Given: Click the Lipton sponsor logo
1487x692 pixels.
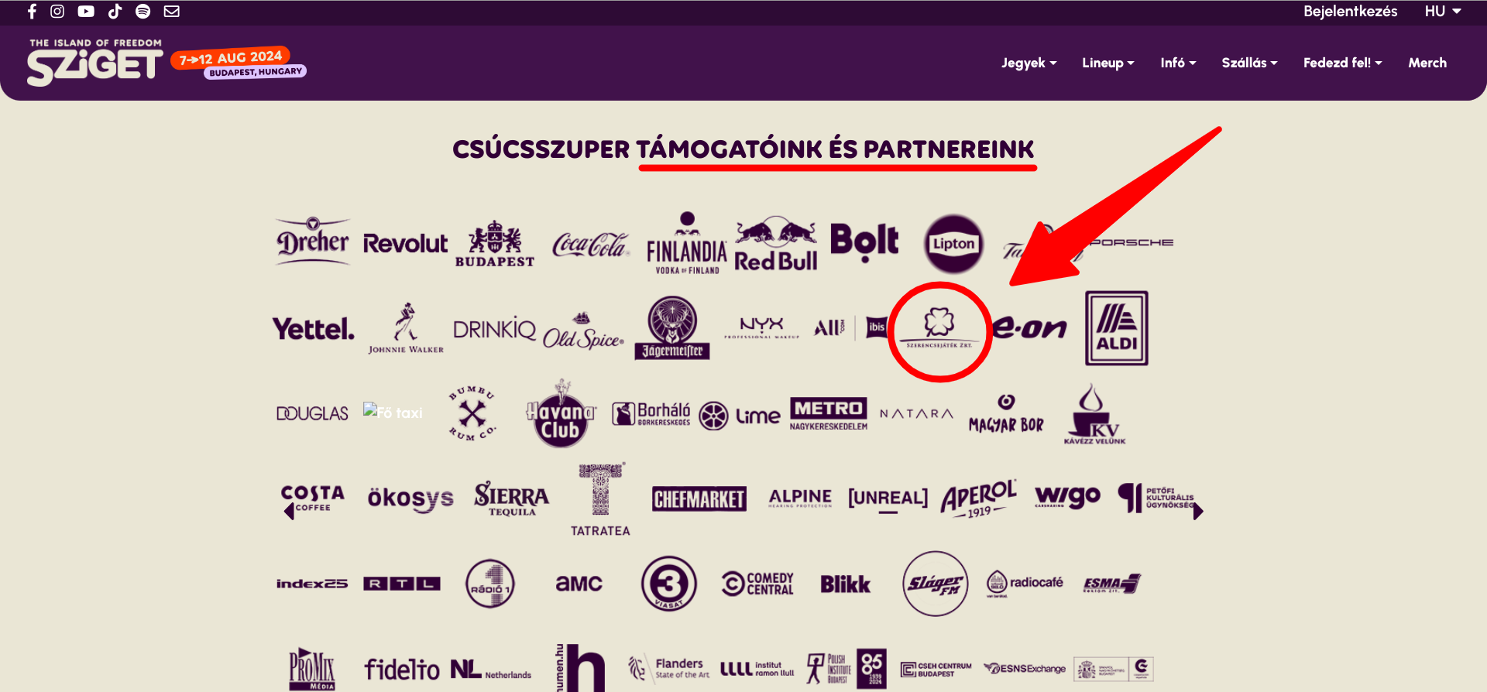Looking at the screenshot, I should tap(953, 244).
